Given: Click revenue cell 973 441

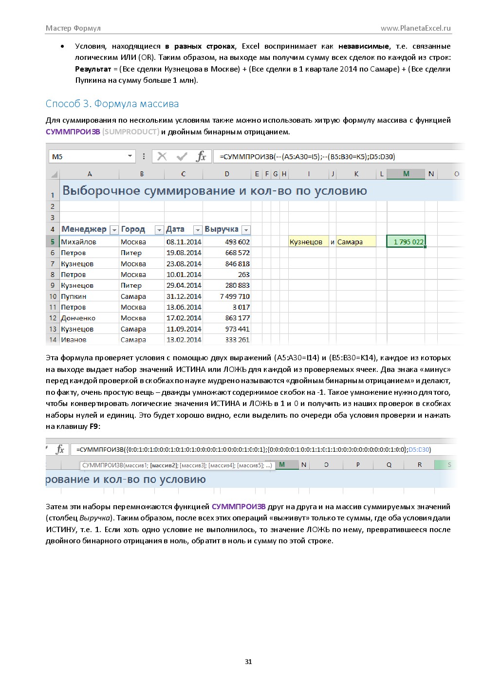Looking at the screenshot, I should 227,329.
